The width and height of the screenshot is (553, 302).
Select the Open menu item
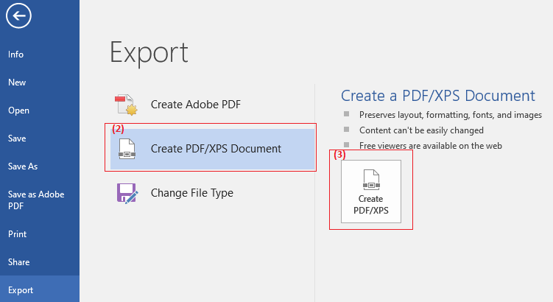tap(18, 110)
